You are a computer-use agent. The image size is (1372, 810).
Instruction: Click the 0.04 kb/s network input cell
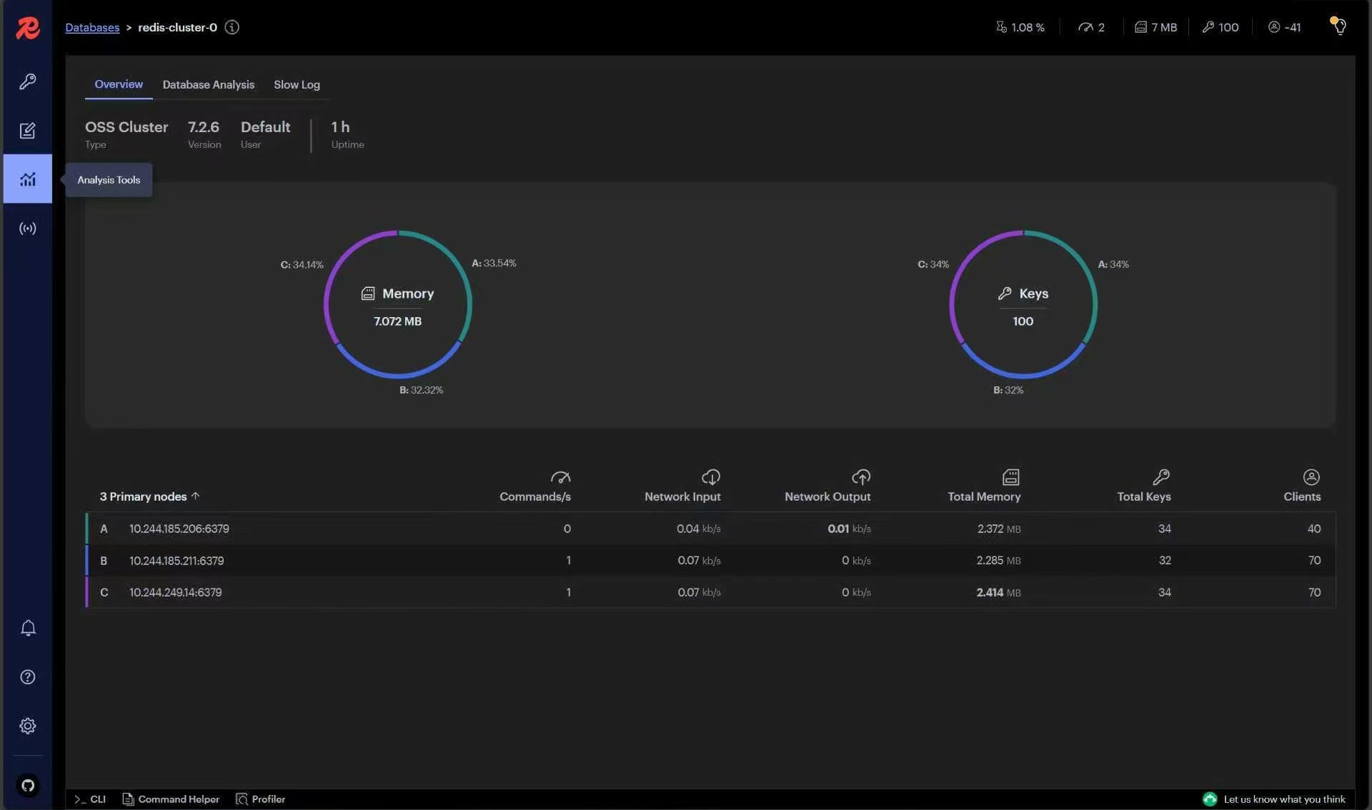coord(698,529)
